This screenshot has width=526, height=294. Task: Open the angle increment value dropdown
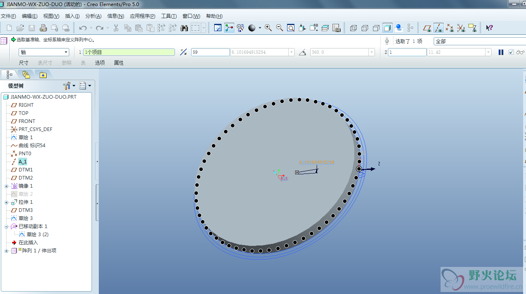(292, 52)
